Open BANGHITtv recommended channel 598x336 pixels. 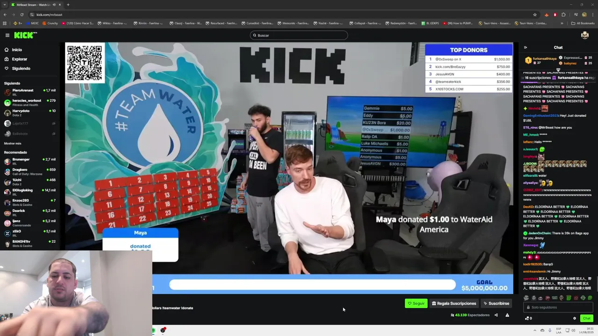click(x=30, y=243)
